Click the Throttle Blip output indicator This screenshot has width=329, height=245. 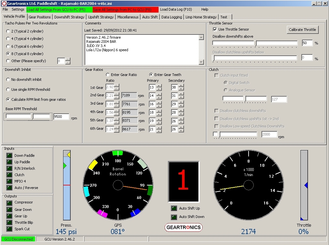[x=9, y=222]
